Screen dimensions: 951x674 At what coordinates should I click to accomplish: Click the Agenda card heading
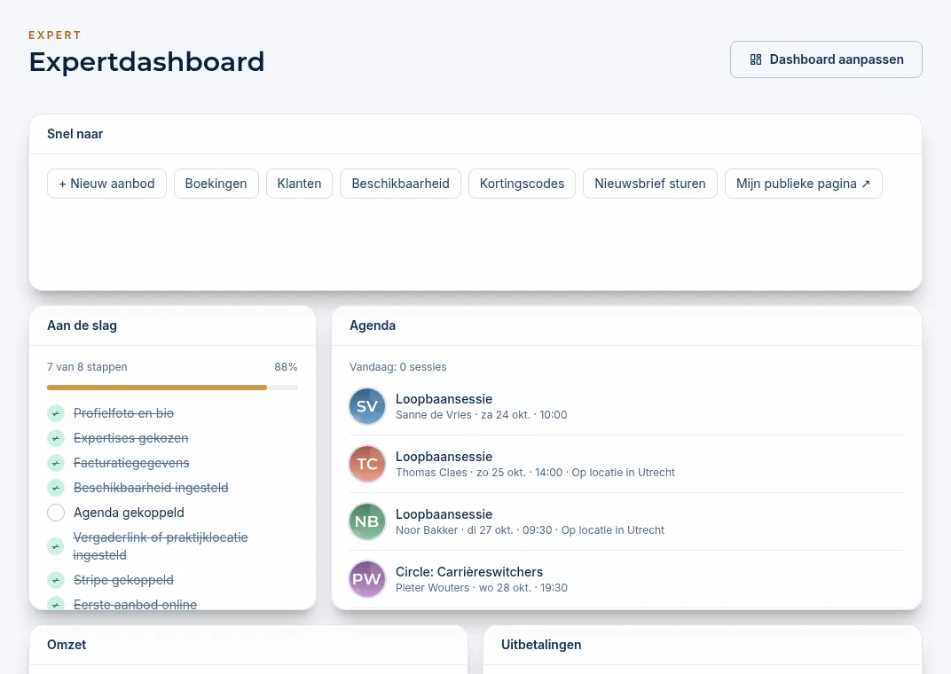pyautogui.click(x=373, y=325)
